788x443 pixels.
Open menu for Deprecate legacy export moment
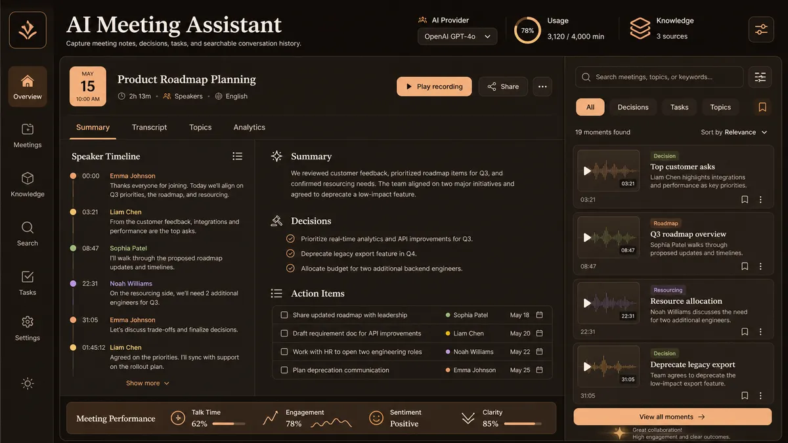pyautogui.click(x=760, y=396)
